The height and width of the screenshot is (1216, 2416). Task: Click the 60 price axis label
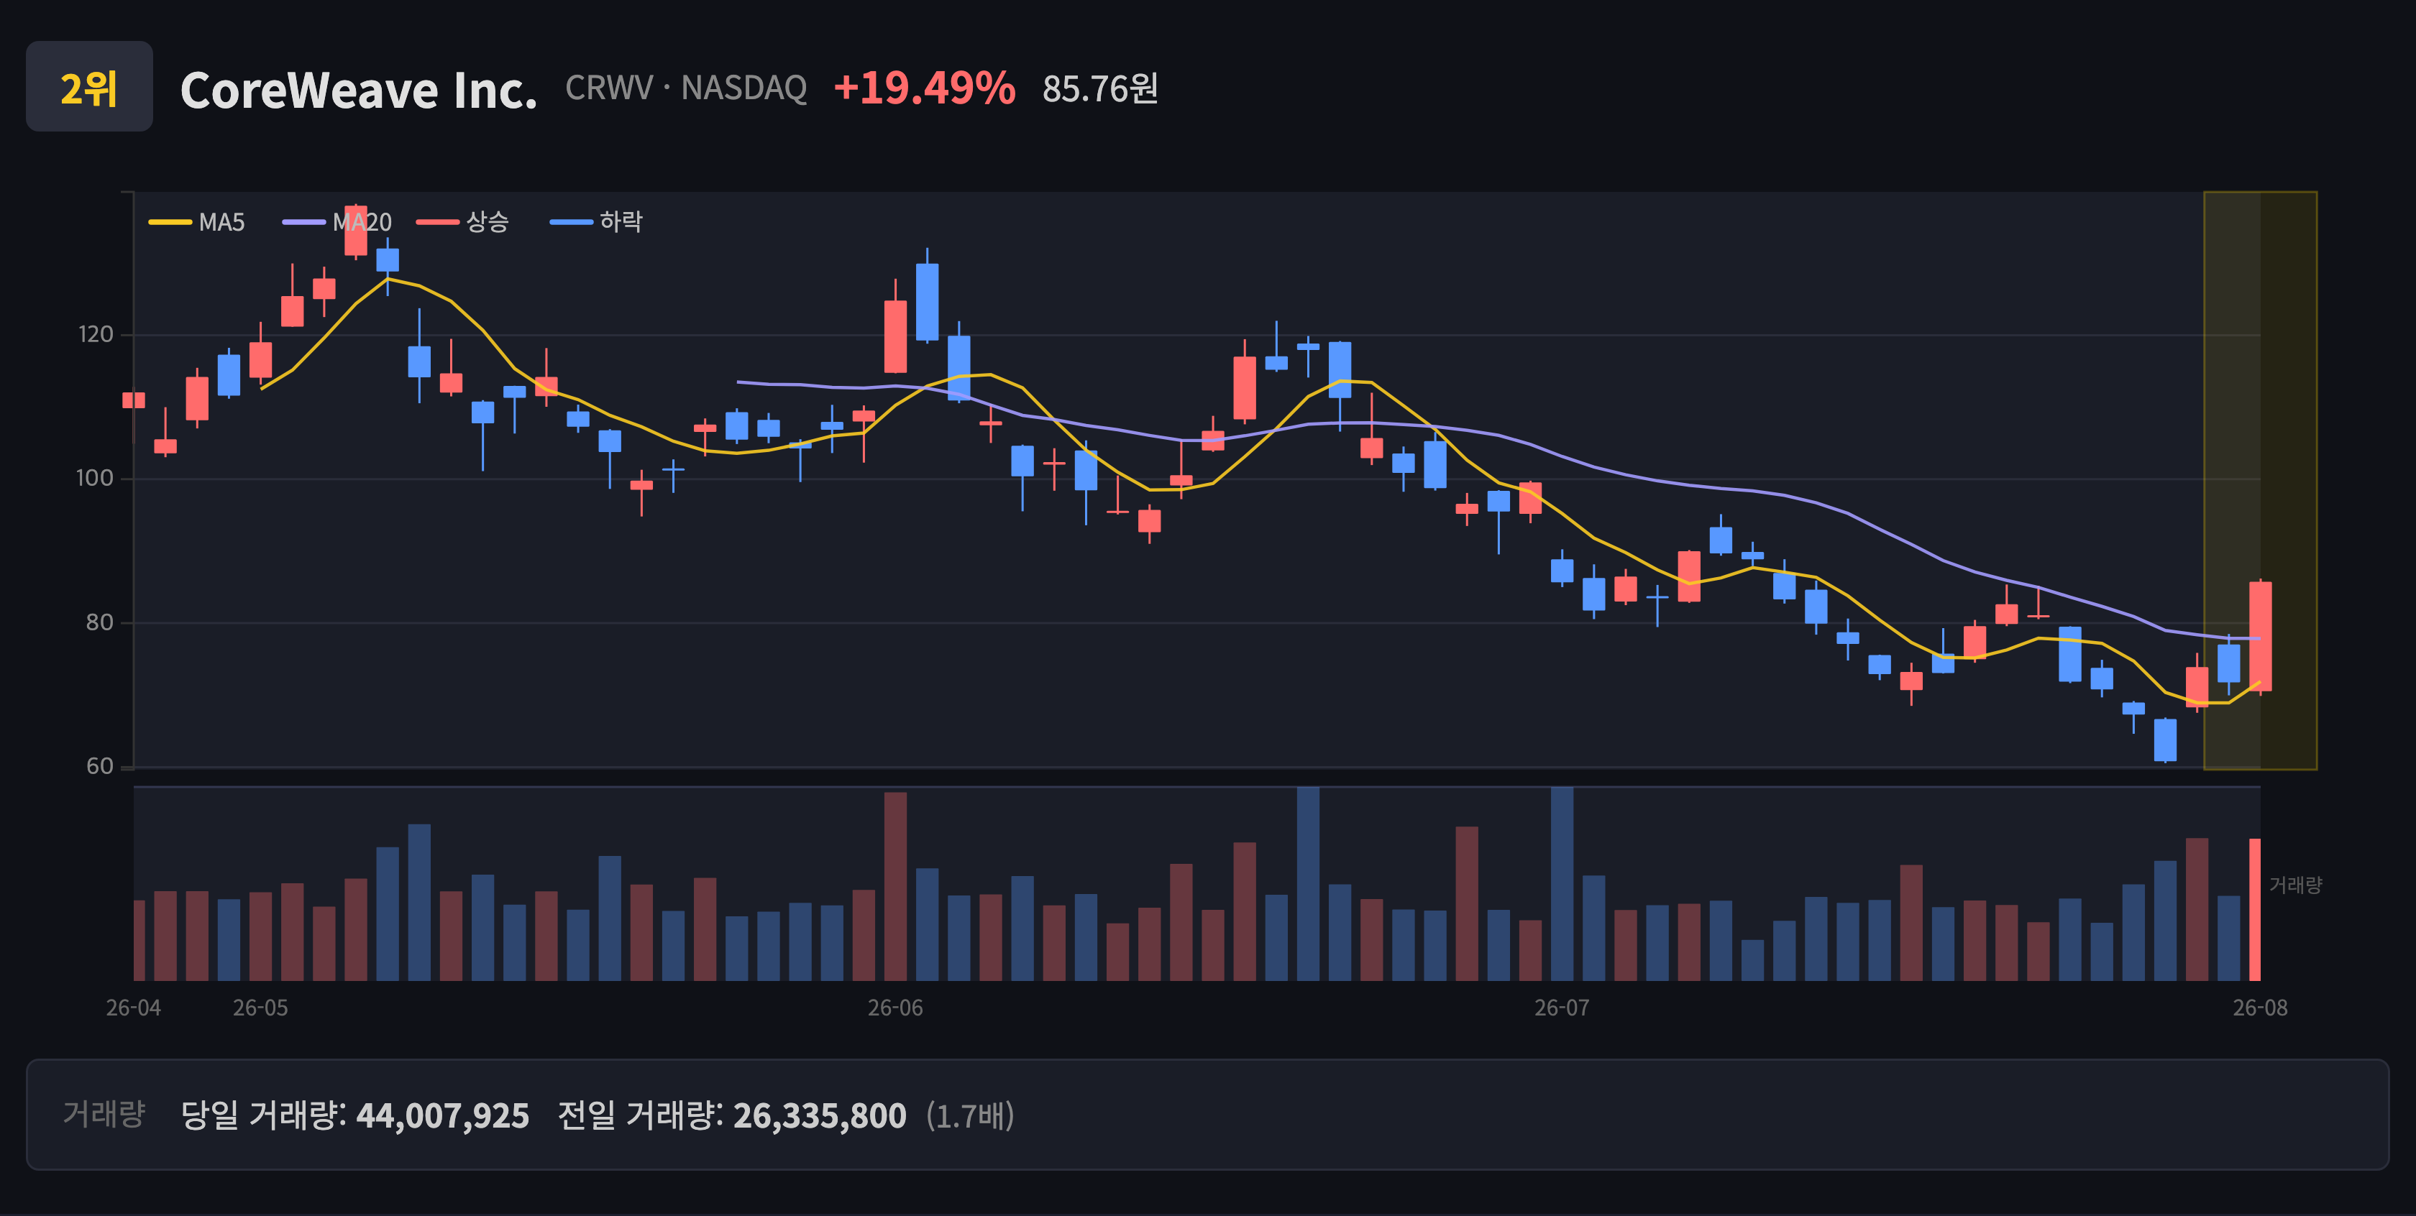coord(99,766)
